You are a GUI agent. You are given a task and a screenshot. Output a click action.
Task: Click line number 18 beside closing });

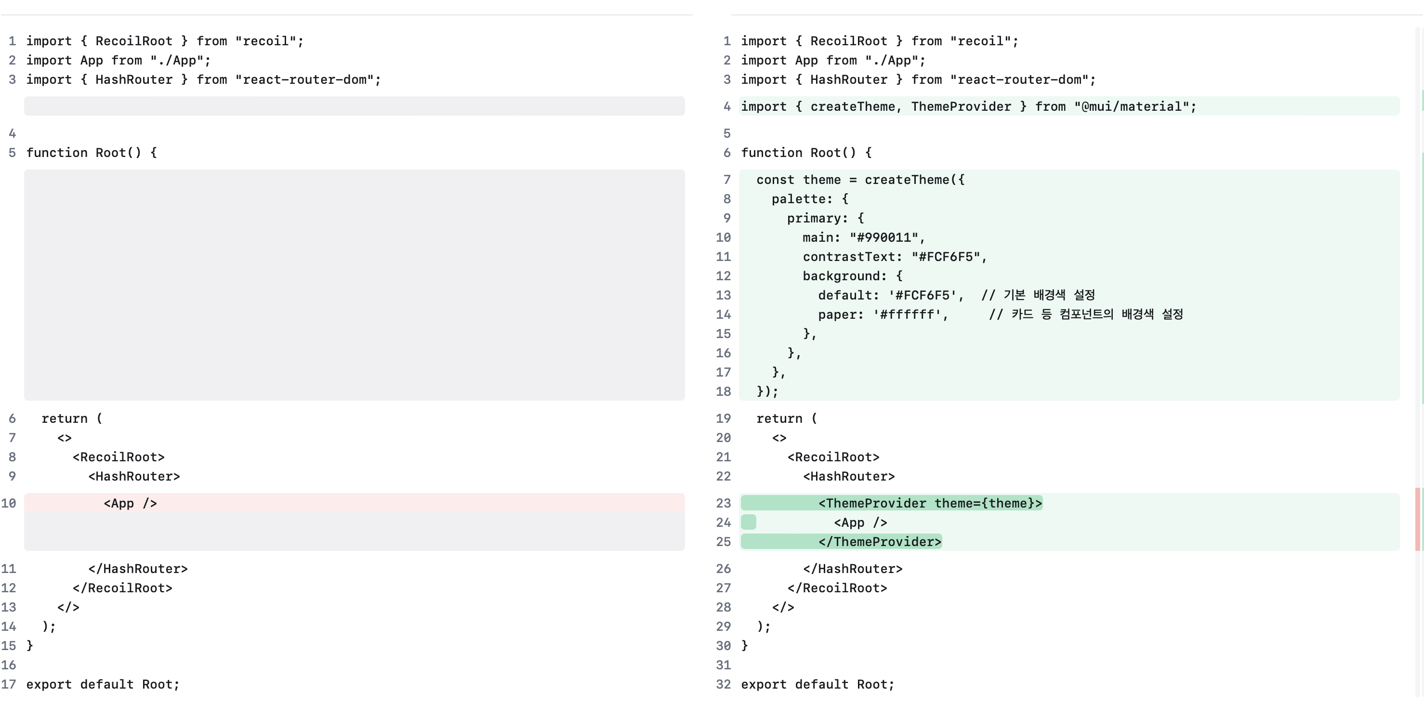[723, 391]
